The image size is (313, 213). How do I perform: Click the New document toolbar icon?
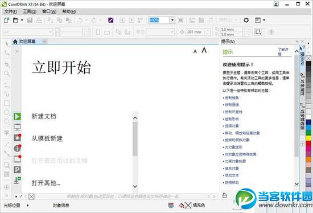(7, 20)
